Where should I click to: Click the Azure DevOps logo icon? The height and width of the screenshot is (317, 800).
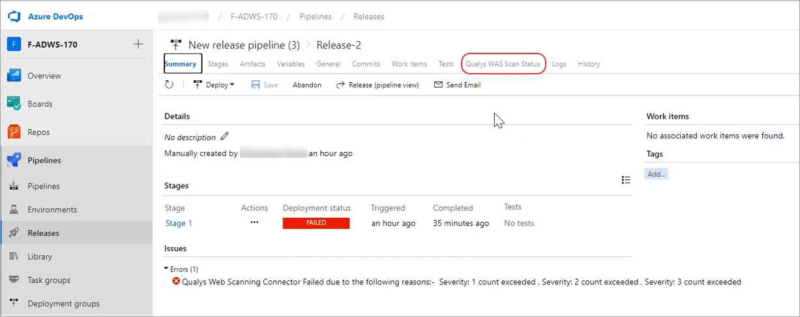click(14, 16)
